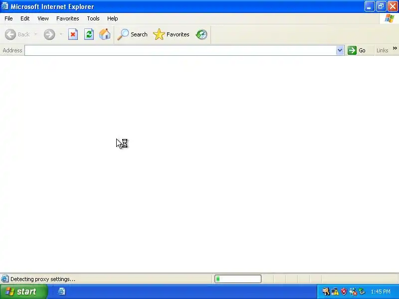Minimize the Internet Explorer window
399x299 pixels.
pyautogui.click(x=369, y=6)
